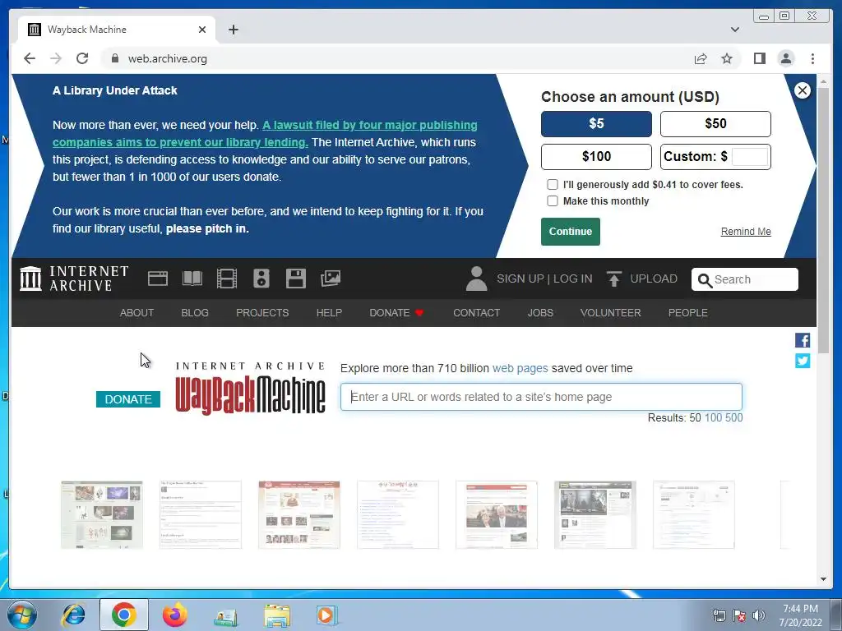Check 'Make this monthly' box

tap(552, 200)
